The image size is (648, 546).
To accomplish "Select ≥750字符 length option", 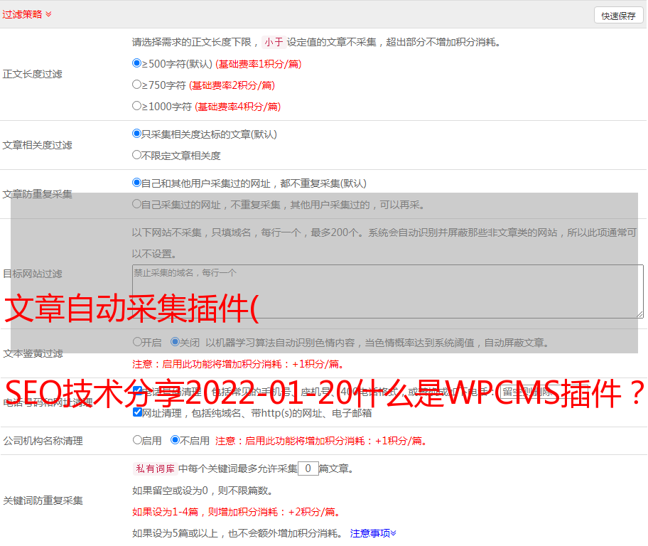I will (x=136, y=85).
